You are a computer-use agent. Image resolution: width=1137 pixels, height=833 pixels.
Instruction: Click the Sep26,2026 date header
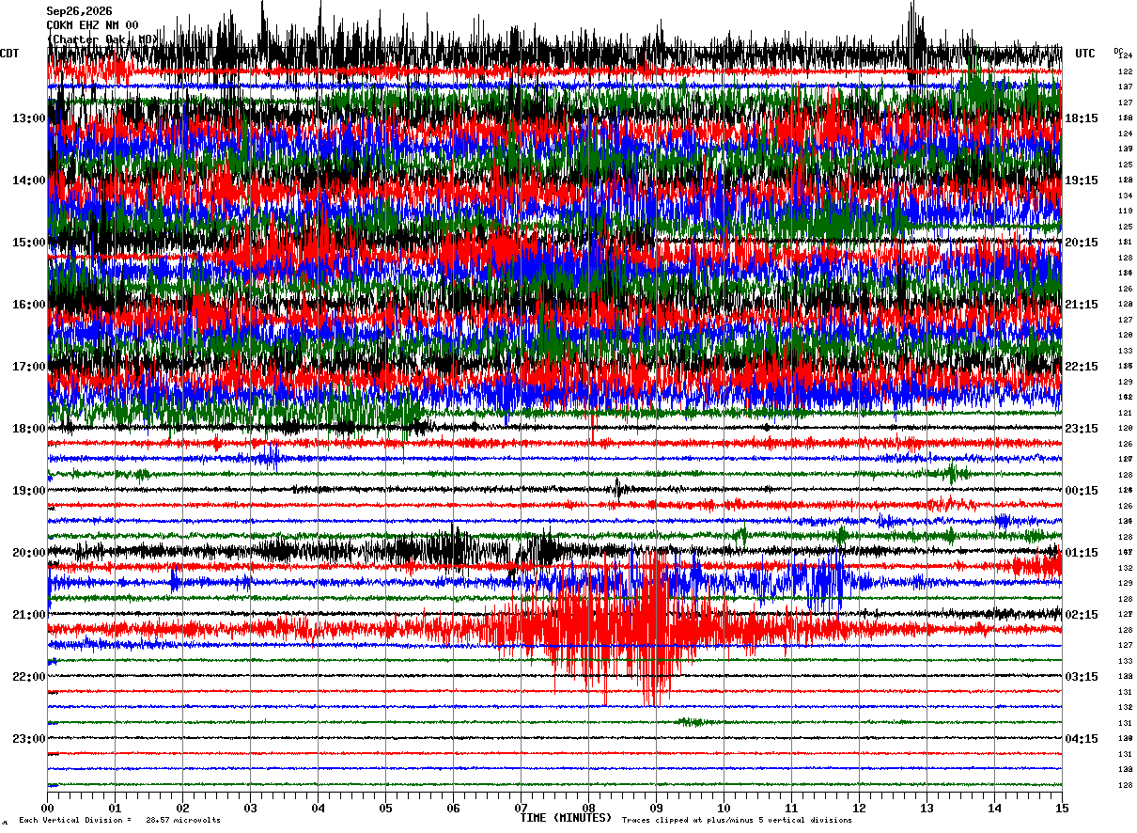coord(79,11)
